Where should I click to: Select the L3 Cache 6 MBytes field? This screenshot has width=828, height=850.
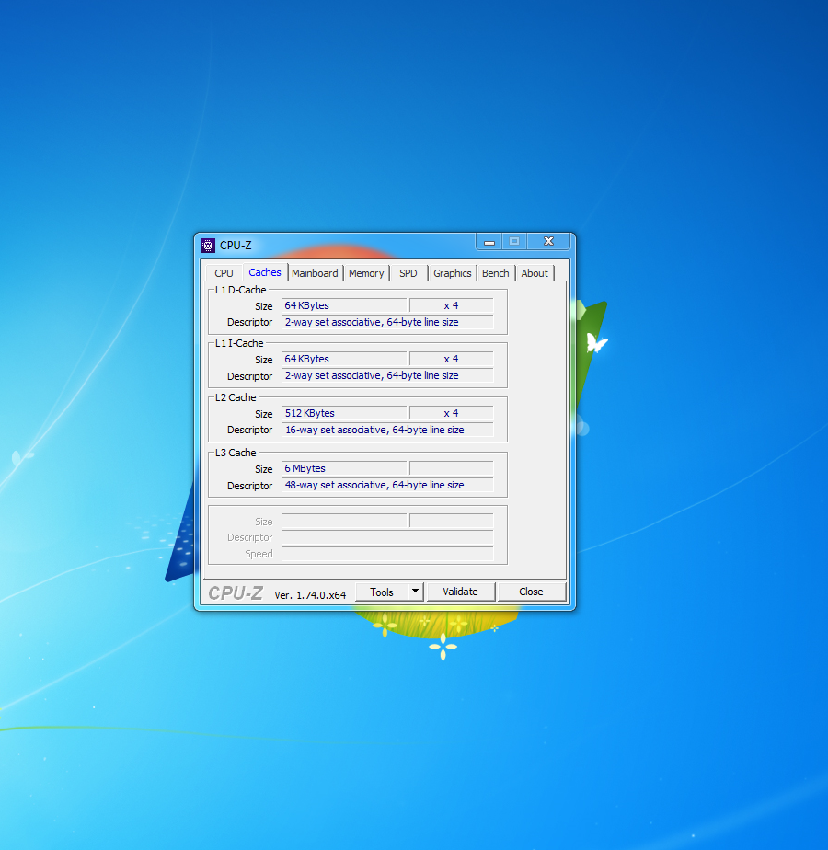344,468
